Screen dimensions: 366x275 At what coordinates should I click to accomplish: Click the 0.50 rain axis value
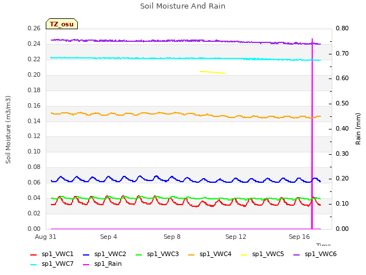pos(342,103)
